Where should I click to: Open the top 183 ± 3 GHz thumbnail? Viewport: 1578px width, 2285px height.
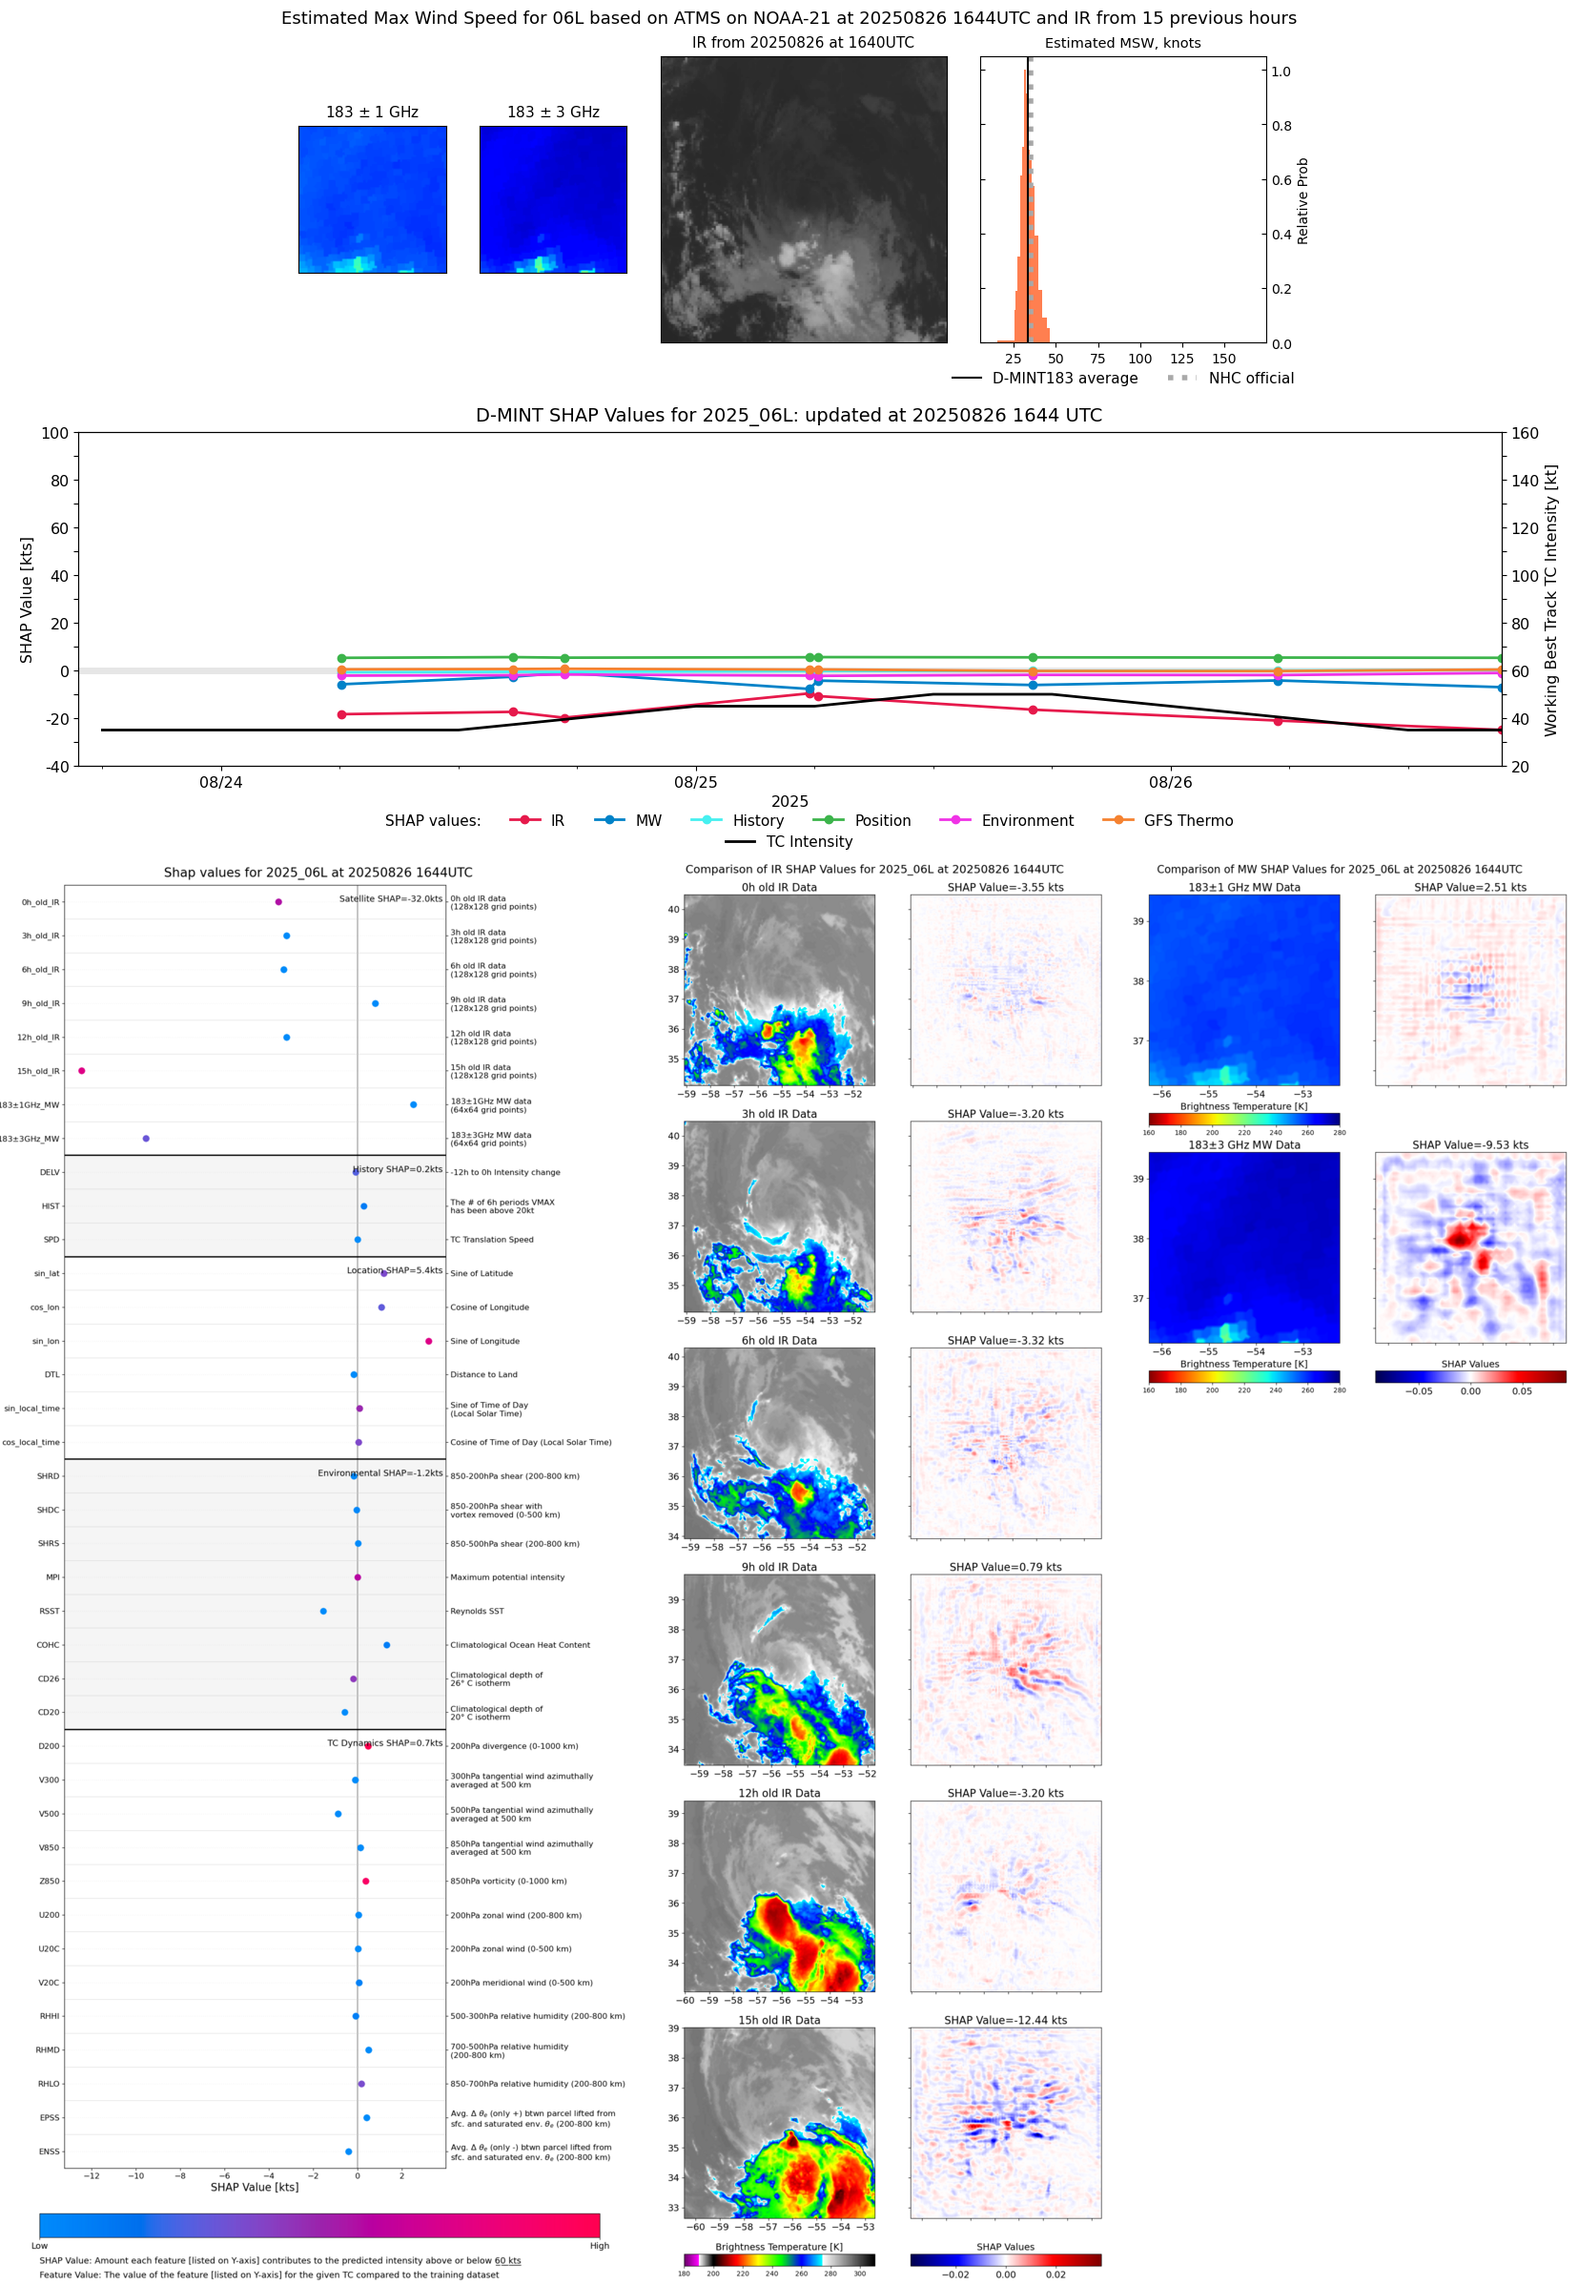(553, 199)
